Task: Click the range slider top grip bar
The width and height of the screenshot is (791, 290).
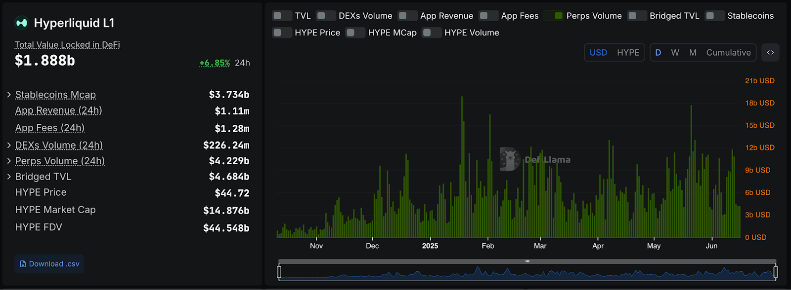Action: [x=527, y=261]
